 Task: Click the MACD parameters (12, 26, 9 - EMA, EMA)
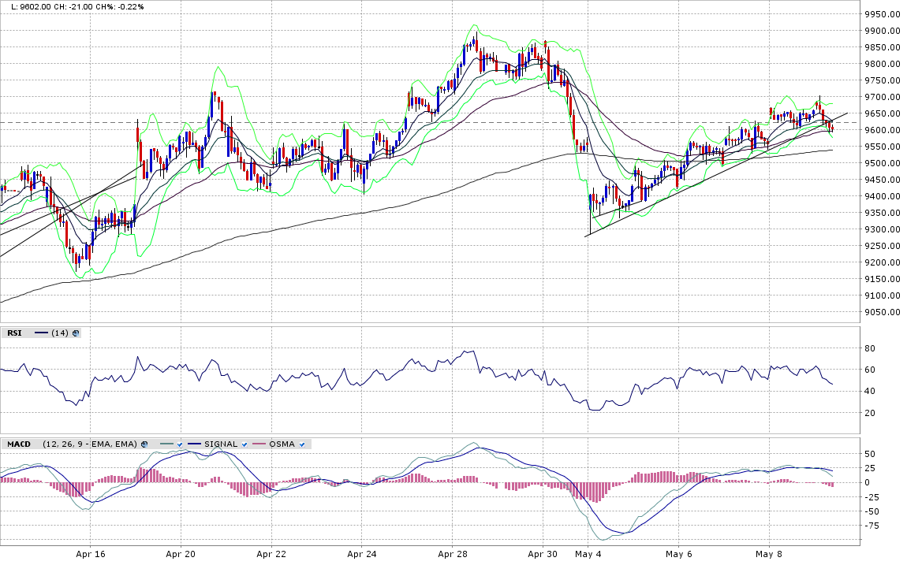[x=90, y=444]
